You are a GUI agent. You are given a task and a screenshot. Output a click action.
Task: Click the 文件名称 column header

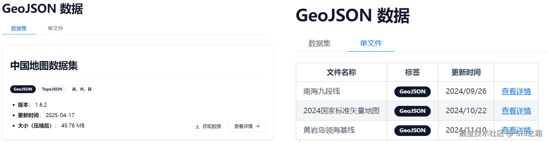pos(341,72)
